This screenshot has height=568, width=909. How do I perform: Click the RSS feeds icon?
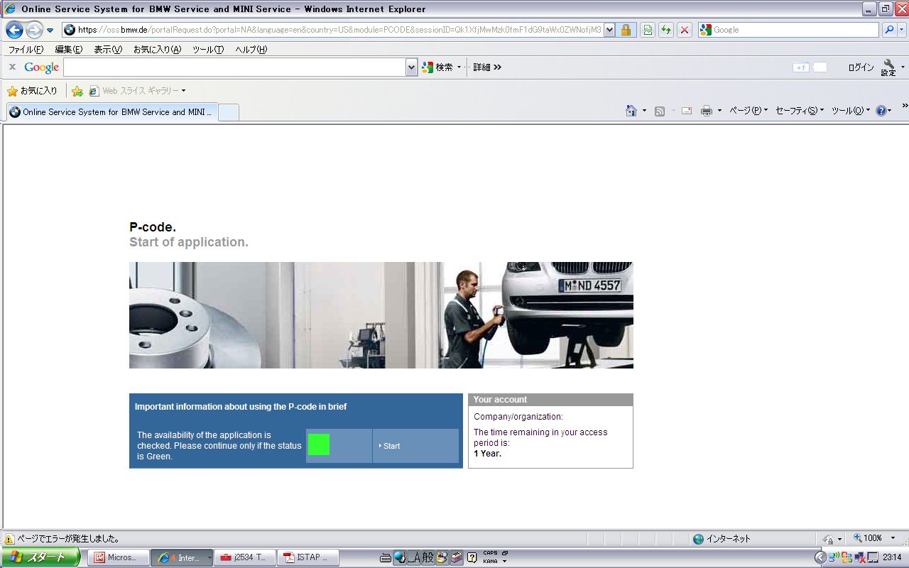(660, 111)
